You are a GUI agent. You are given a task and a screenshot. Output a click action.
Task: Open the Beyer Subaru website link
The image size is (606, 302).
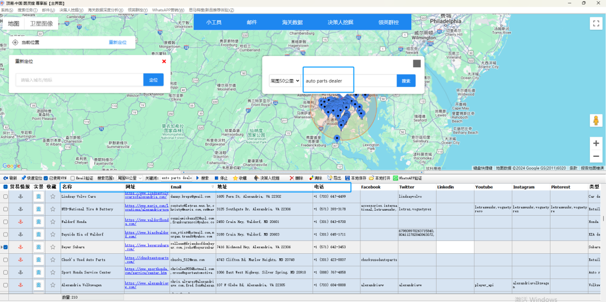click(147, 247)
